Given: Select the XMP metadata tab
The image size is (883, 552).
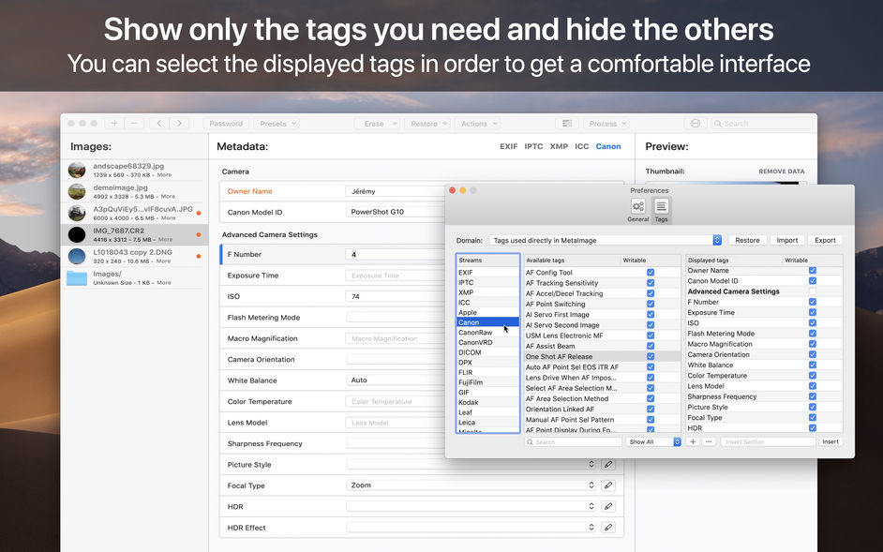Looking at the screenshot, I should coord(559,146).
